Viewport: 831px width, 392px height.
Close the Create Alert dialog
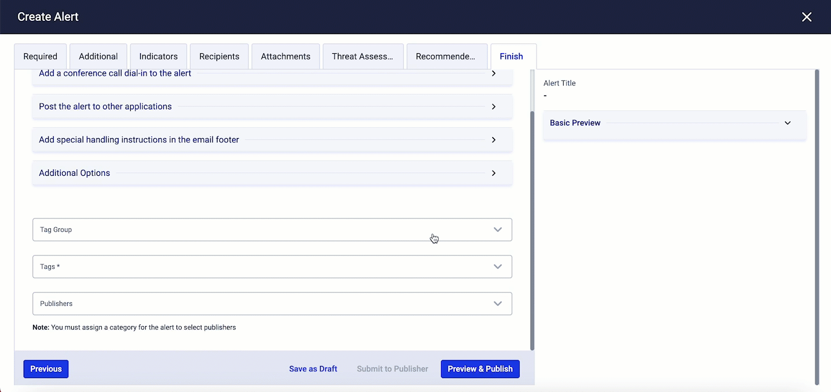pos(806,17)
